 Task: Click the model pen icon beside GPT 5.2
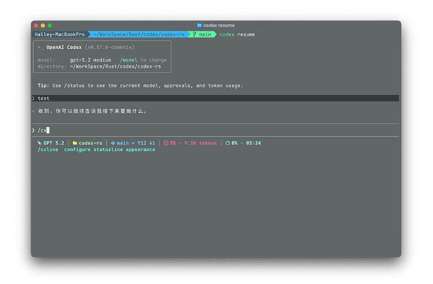click(40, 143)
